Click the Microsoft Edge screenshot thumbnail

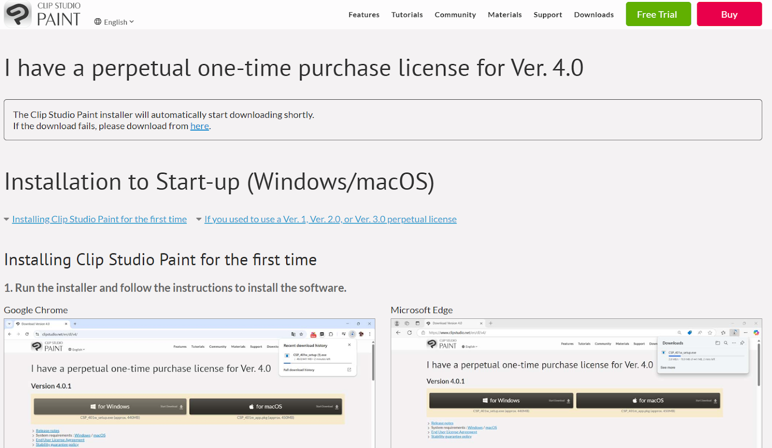[x=576, y=383]
